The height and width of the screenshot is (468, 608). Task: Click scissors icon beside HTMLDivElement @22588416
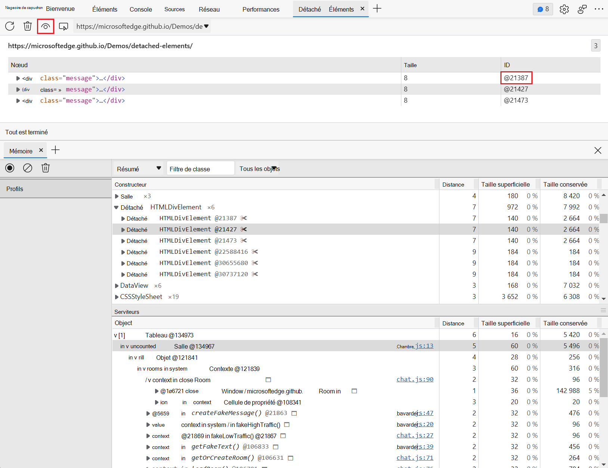[255, 252]
